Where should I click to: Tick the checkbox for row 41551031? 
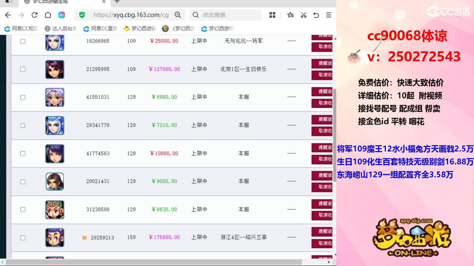(x=23, y=97)
